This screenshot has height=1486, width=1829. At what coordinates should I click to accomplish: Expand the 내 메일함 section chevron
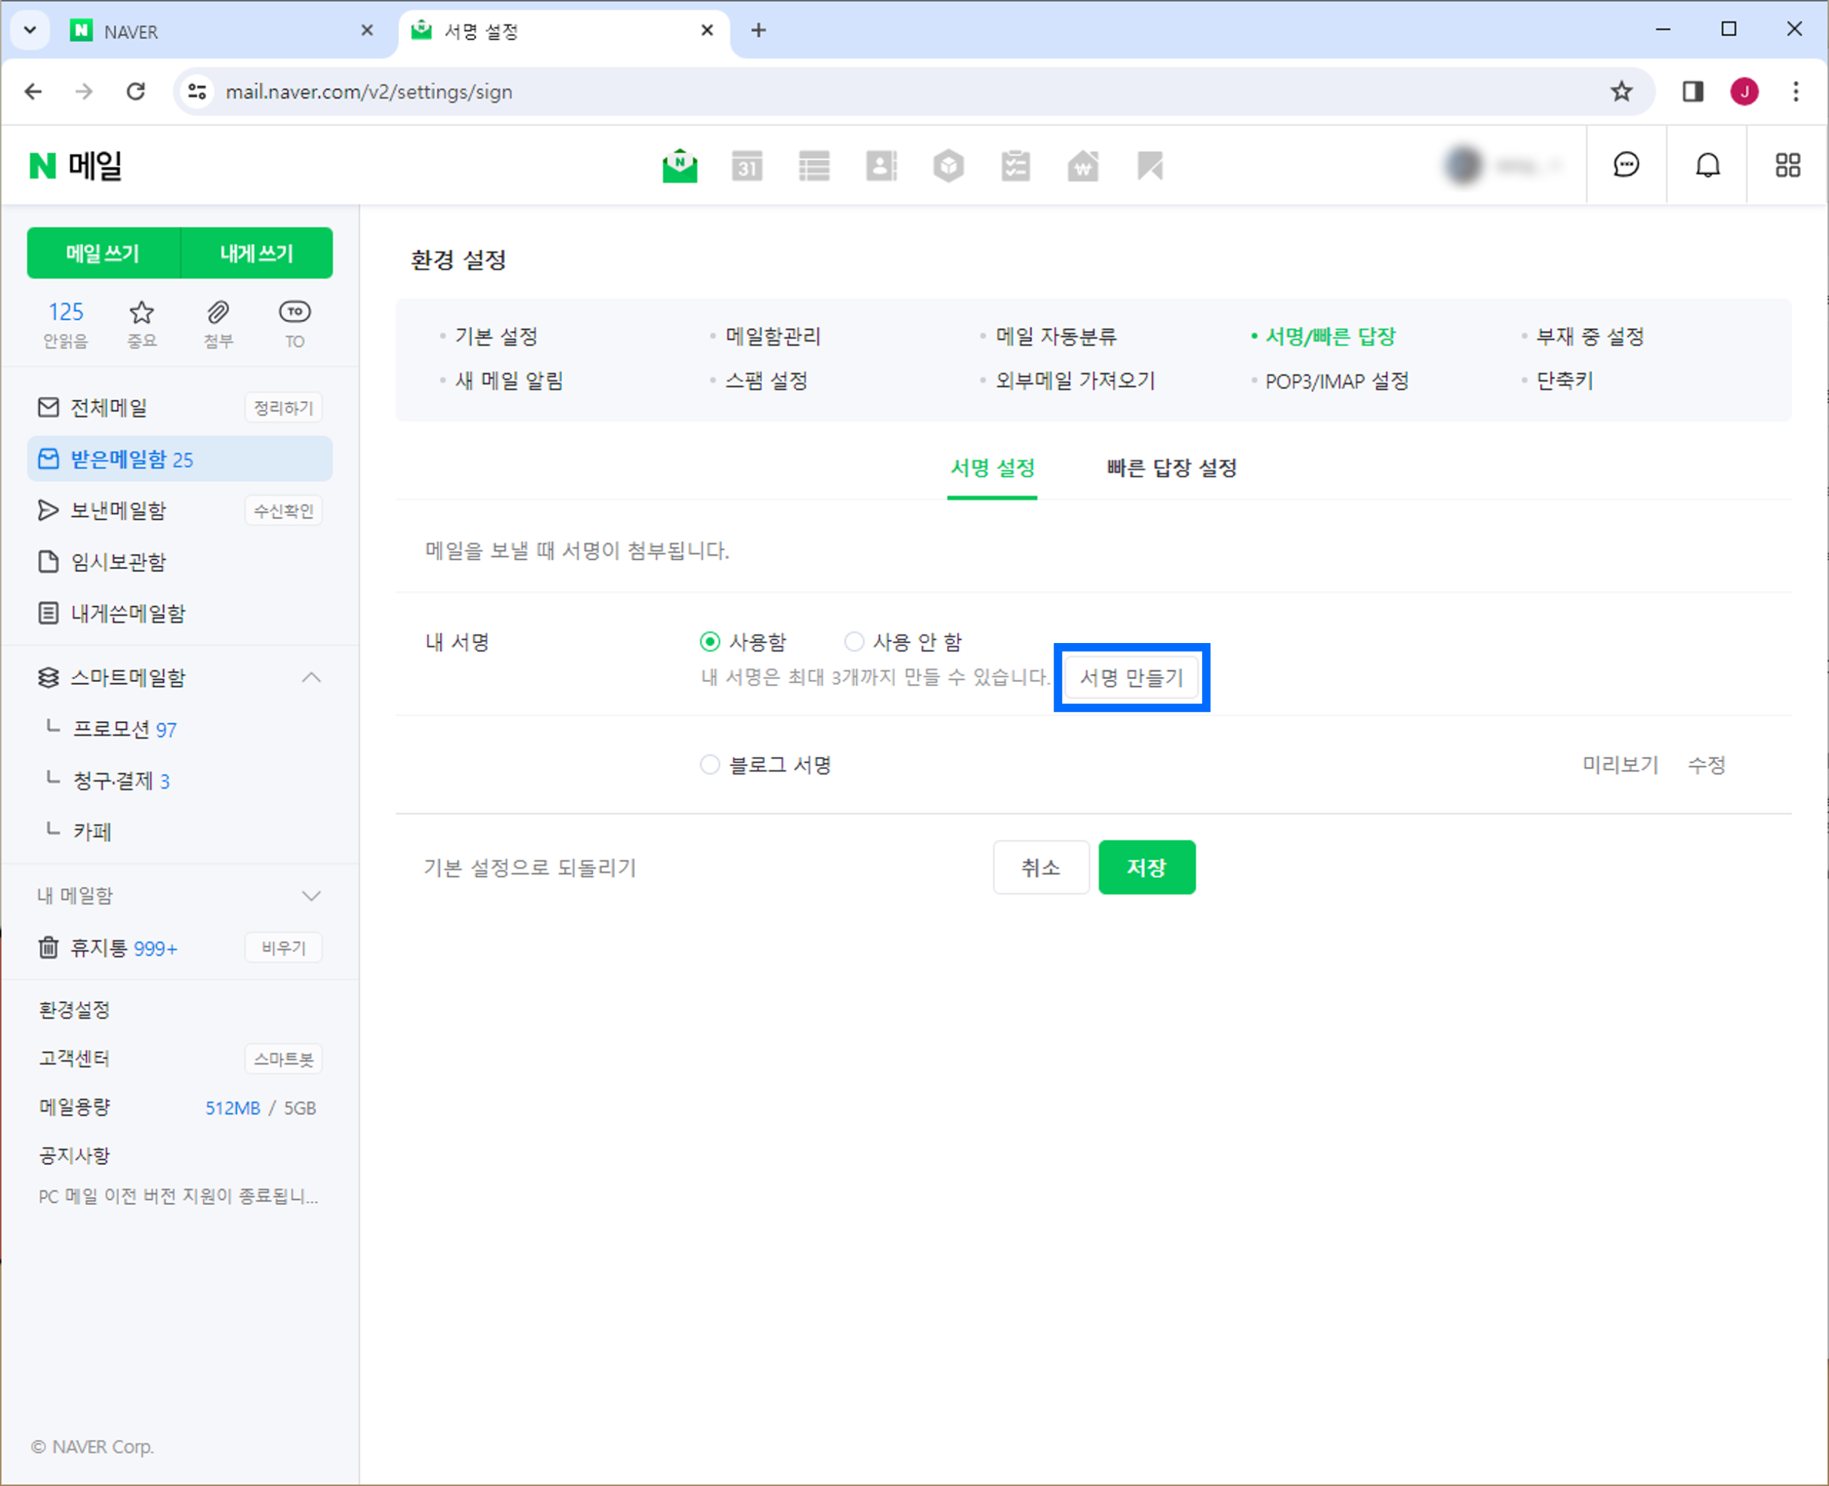(312, 896)
